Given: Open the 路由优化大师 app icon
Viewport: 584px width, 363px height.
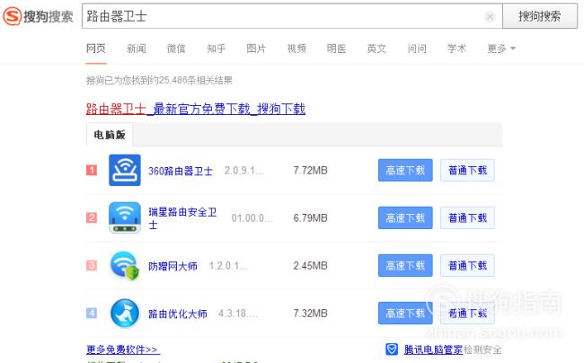Looking at the screenshot, I should [125, 313].
